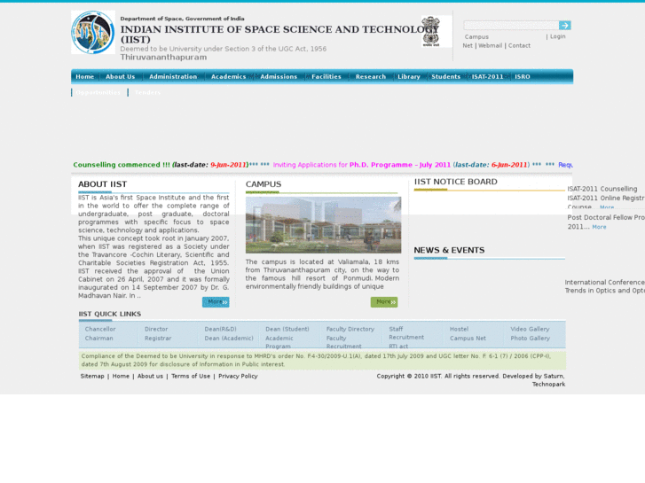Click the Government of India emblem
Screen dimensions: 645x483
point(430,31)
